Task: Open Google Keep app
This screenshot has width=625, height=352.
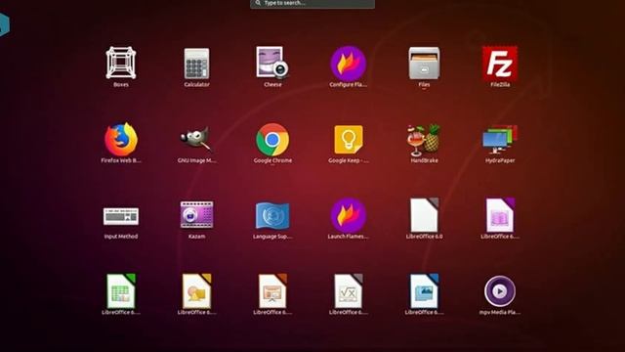Action: click(x=349, y=139)
